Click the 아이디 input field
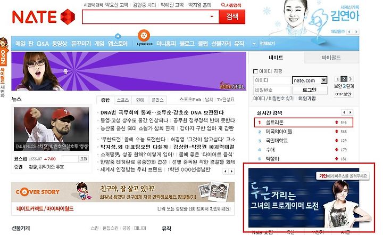Viewport: 383px width, 235px height. (x=272, y=80)
